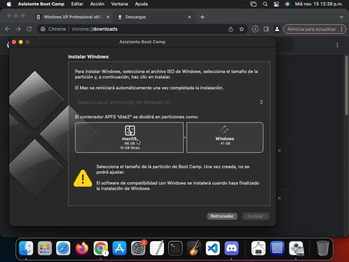The width and height of the screenshot is (349, 262).
Task: Close the Windows XP Professional x64 tab
Action: [108, 17]
